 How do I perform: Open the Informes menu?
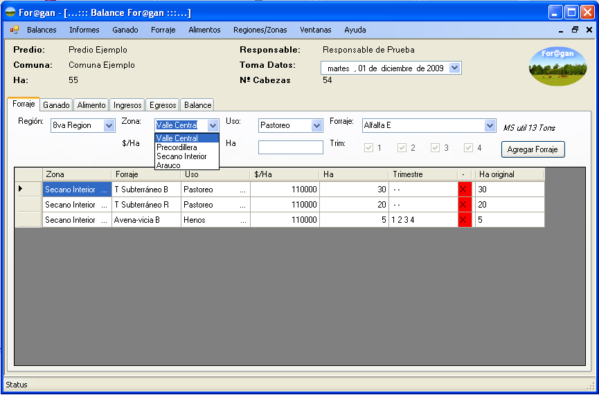click(84, 30)
